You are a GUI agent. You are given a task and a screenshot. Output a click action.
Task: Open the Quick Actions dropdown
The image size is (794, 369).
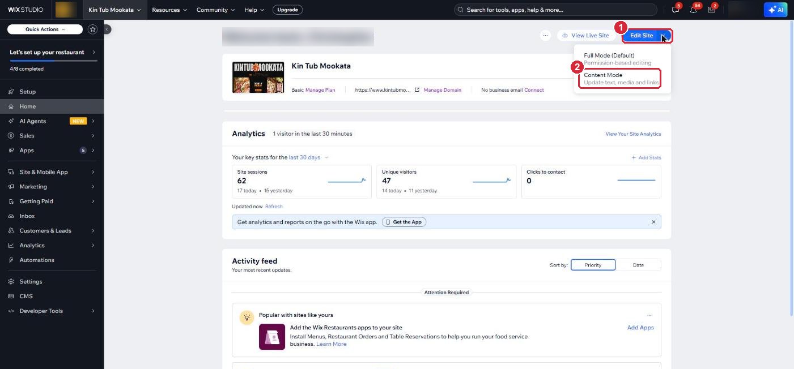tap(45, 29)
